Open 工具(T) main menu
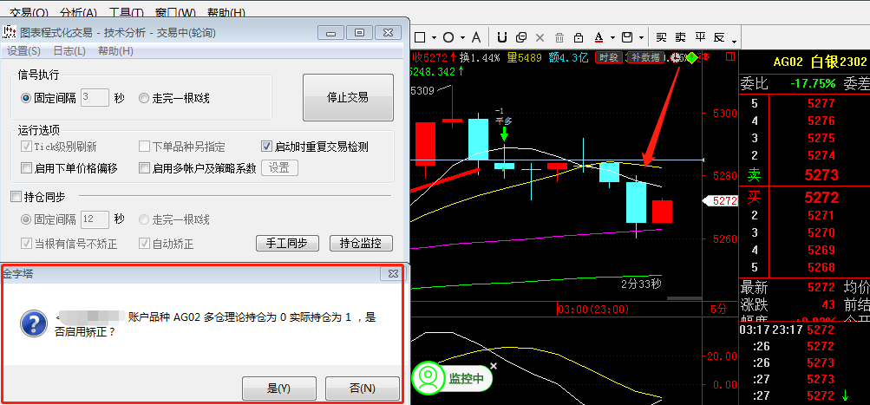This screenshot has height=405, width=870. pyautogui.click(x=127, y=12)
